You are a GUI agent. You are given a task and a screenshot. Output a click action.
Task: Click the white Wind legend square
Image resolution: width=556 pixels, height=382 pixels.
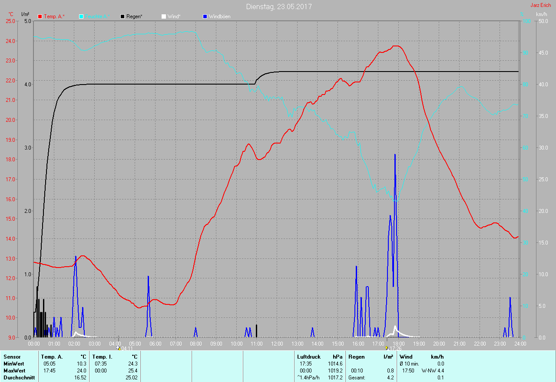[163, 16]
